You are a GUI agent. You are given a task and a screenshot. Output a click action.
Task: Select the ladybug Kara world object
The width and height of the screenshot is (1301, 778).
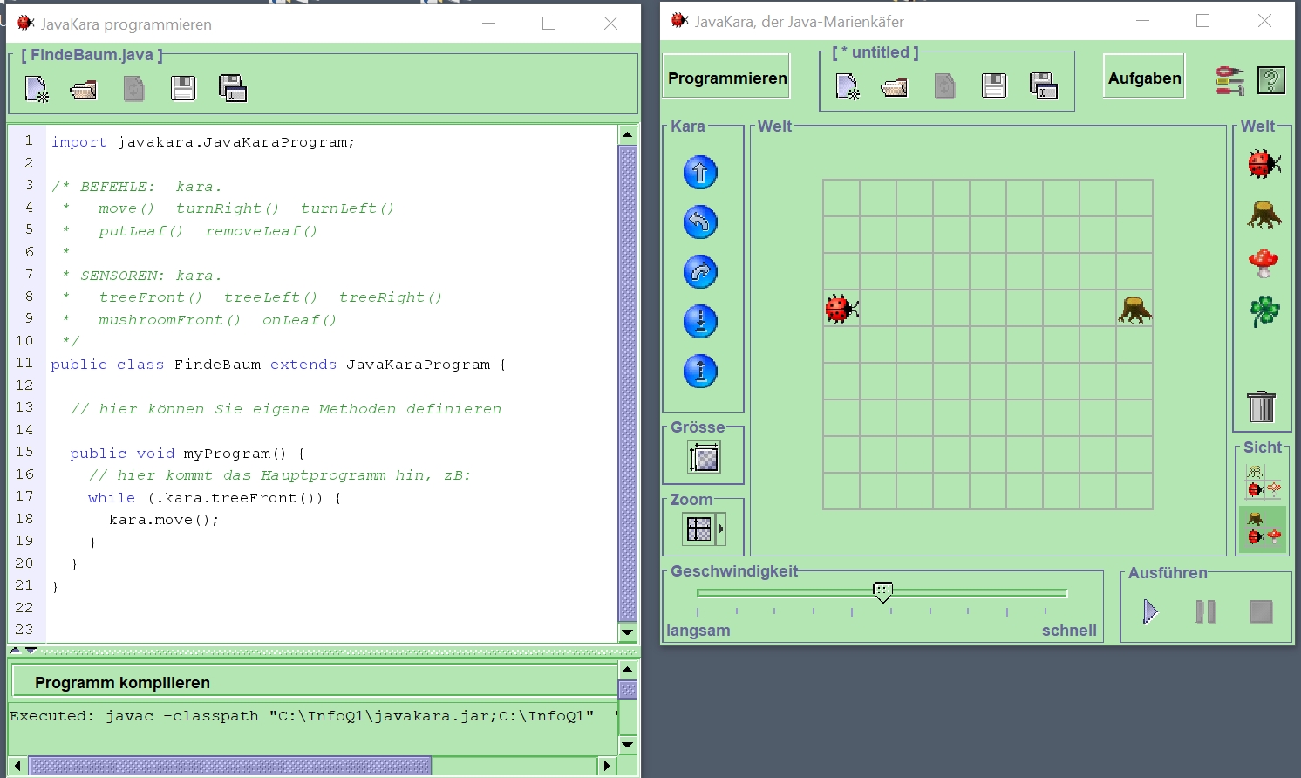[x=1264, y=163]
